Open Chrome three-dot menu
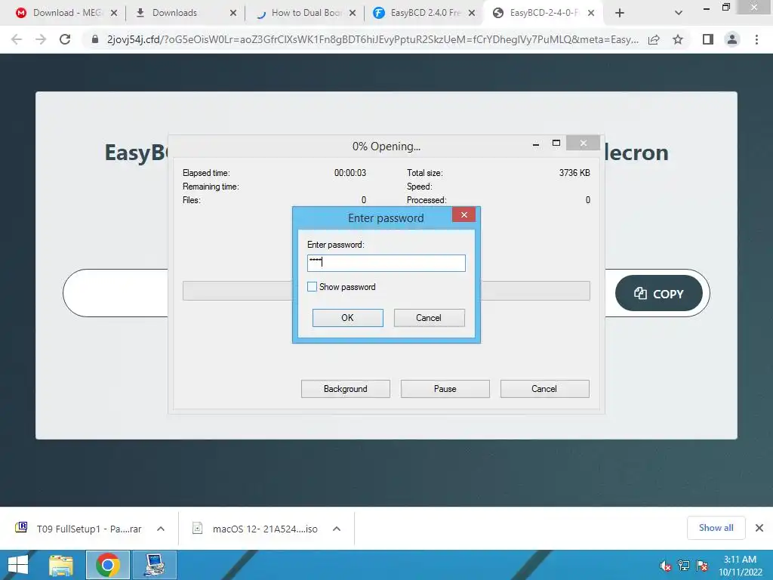 coord(756,39)
